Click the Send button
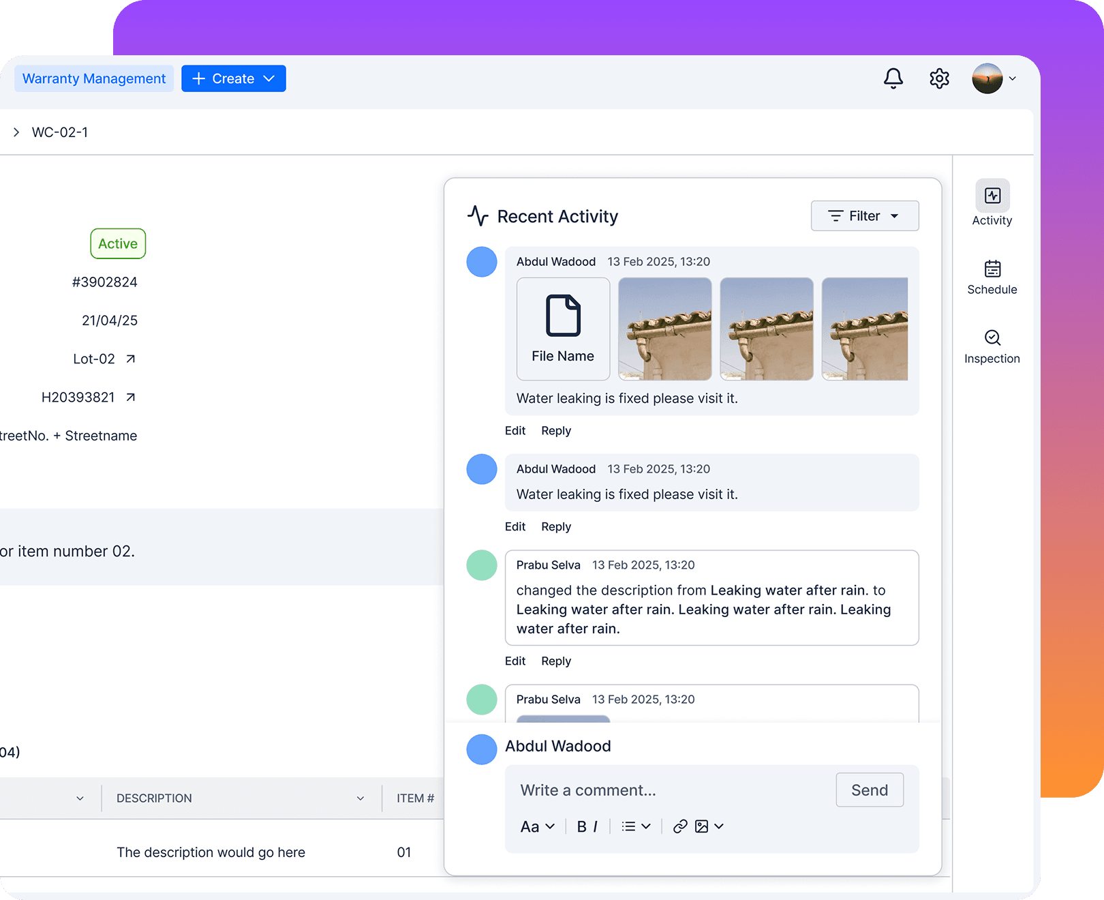The image size is (1104, 900). [870, 790]
